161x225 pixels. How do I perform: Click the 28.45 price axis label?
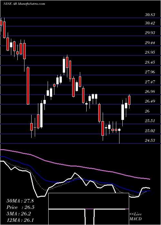click(x=150, y=62)
